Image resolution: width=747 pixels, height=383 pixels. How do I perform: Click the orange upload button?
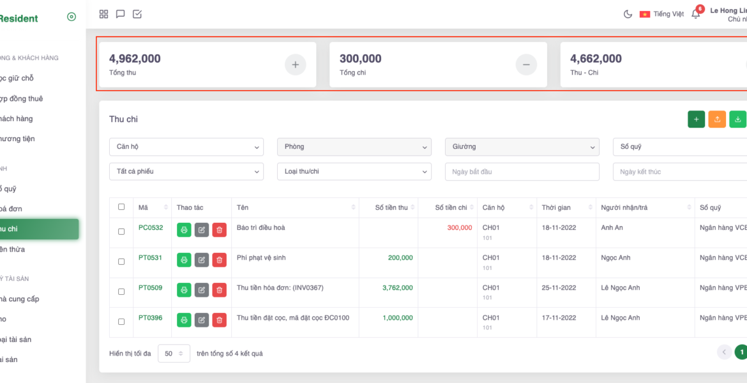[x=717, y=119]
